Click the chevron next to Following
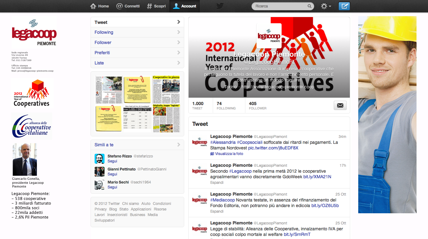Screen dimensions: 428x239 click(x=179, y=32)
